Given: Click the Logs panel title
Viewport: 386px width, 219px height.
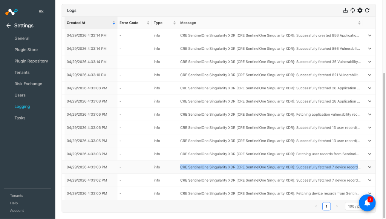Looking at the screenshot, I should pos(72,11).
